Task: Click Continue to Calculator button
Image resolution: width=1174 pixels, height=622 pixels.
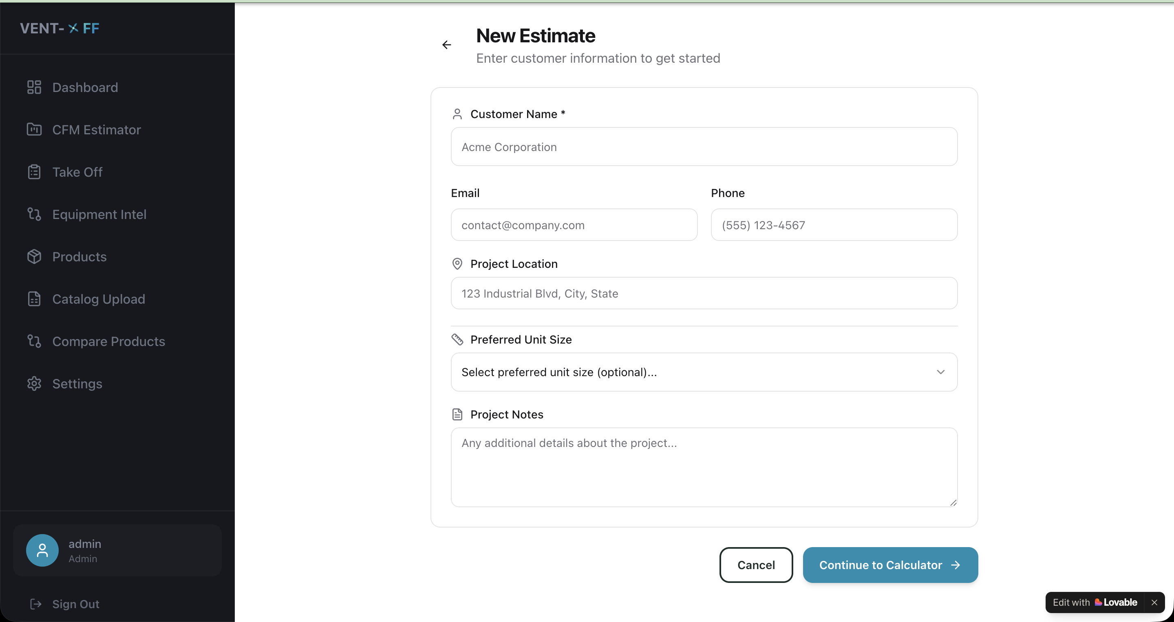Action: coord(890,565)
